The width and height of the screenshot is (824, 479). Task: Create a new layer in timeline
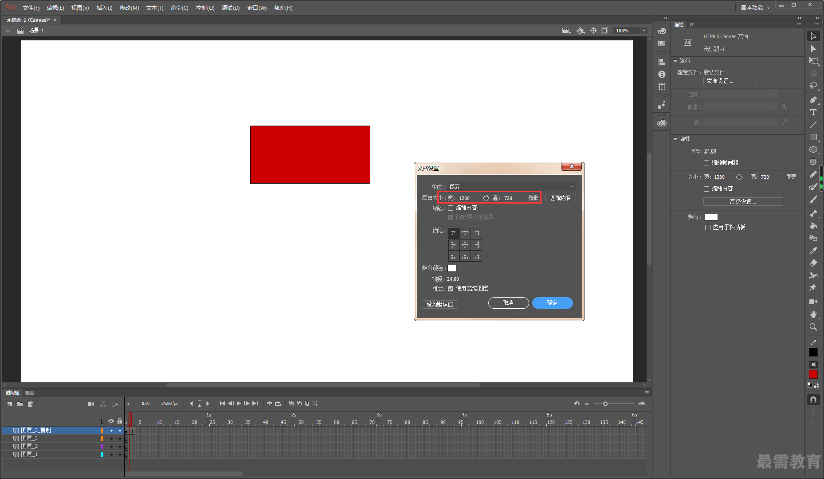(10, 404)
